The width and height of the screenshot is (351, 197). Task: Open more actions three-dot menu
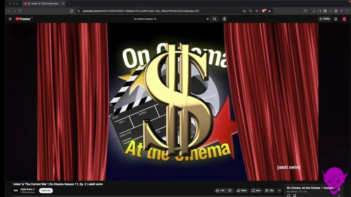279,190
